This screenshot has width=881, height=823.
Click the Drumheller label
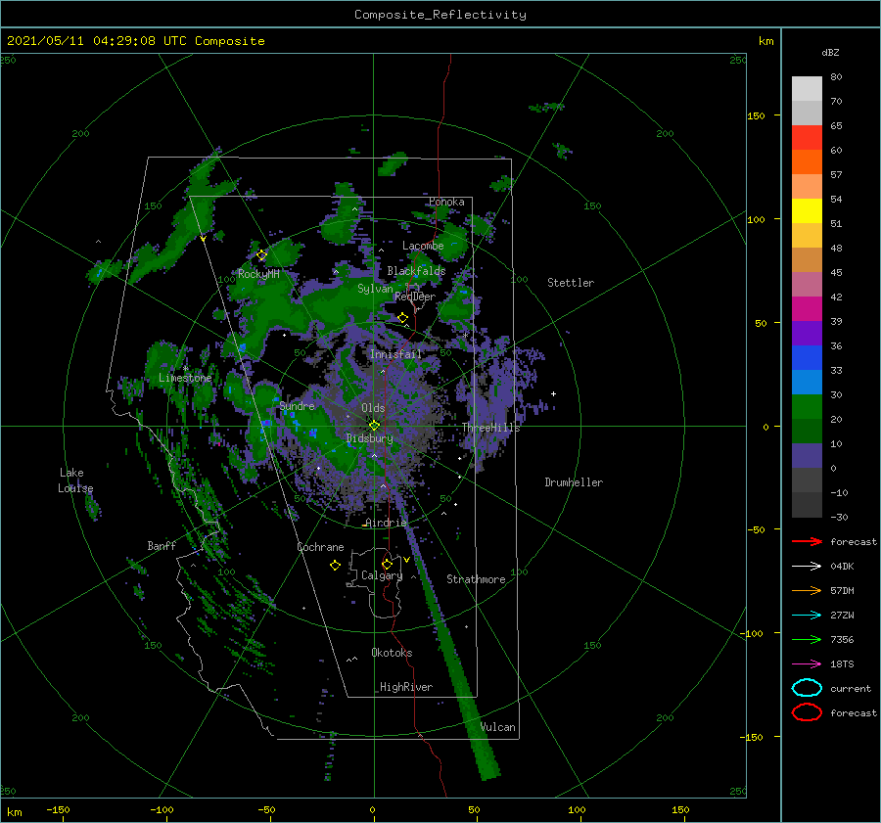(574, 482)
